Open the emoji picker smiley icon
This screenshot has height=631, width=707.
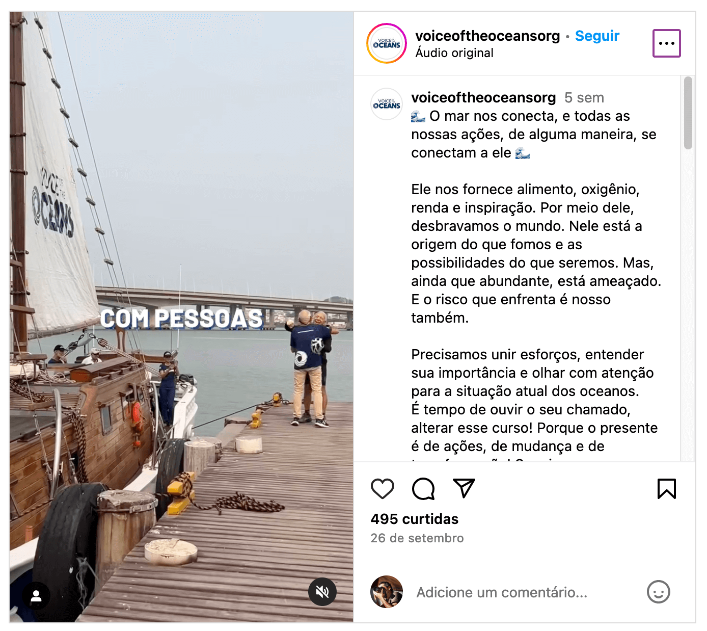[658, 592]
